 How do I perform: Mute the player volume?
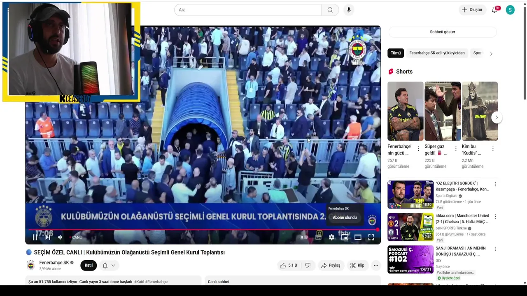tap(60, 237)
